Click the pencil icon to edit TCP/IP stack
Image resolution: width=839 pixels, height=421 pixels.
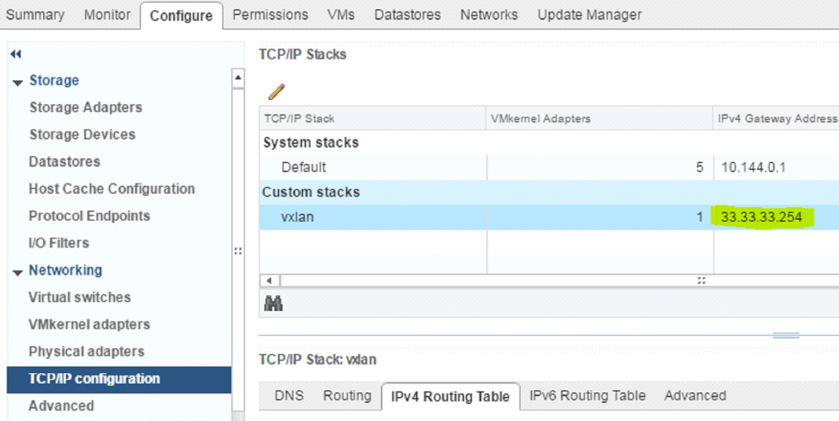tap(277, 90)
